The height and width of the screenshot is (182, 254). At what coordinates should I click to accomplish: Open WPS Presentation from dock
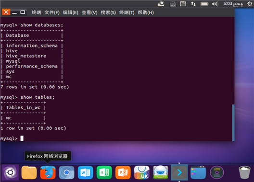pos(123,172)
